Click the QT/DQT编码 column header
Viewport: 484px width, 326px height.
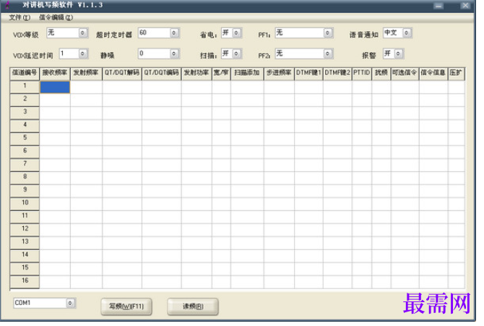(161, 73)
